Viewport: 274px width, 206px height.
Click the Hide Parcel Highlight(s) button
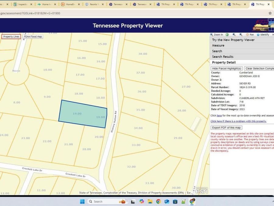227,68
